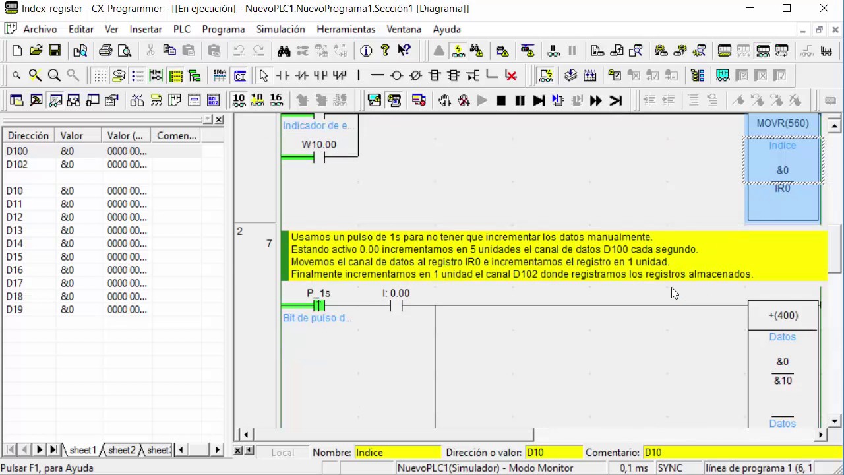Viewport: 844px width, 475px height.
Task: Open the PLC menu
Action: (x=182, y=29)
